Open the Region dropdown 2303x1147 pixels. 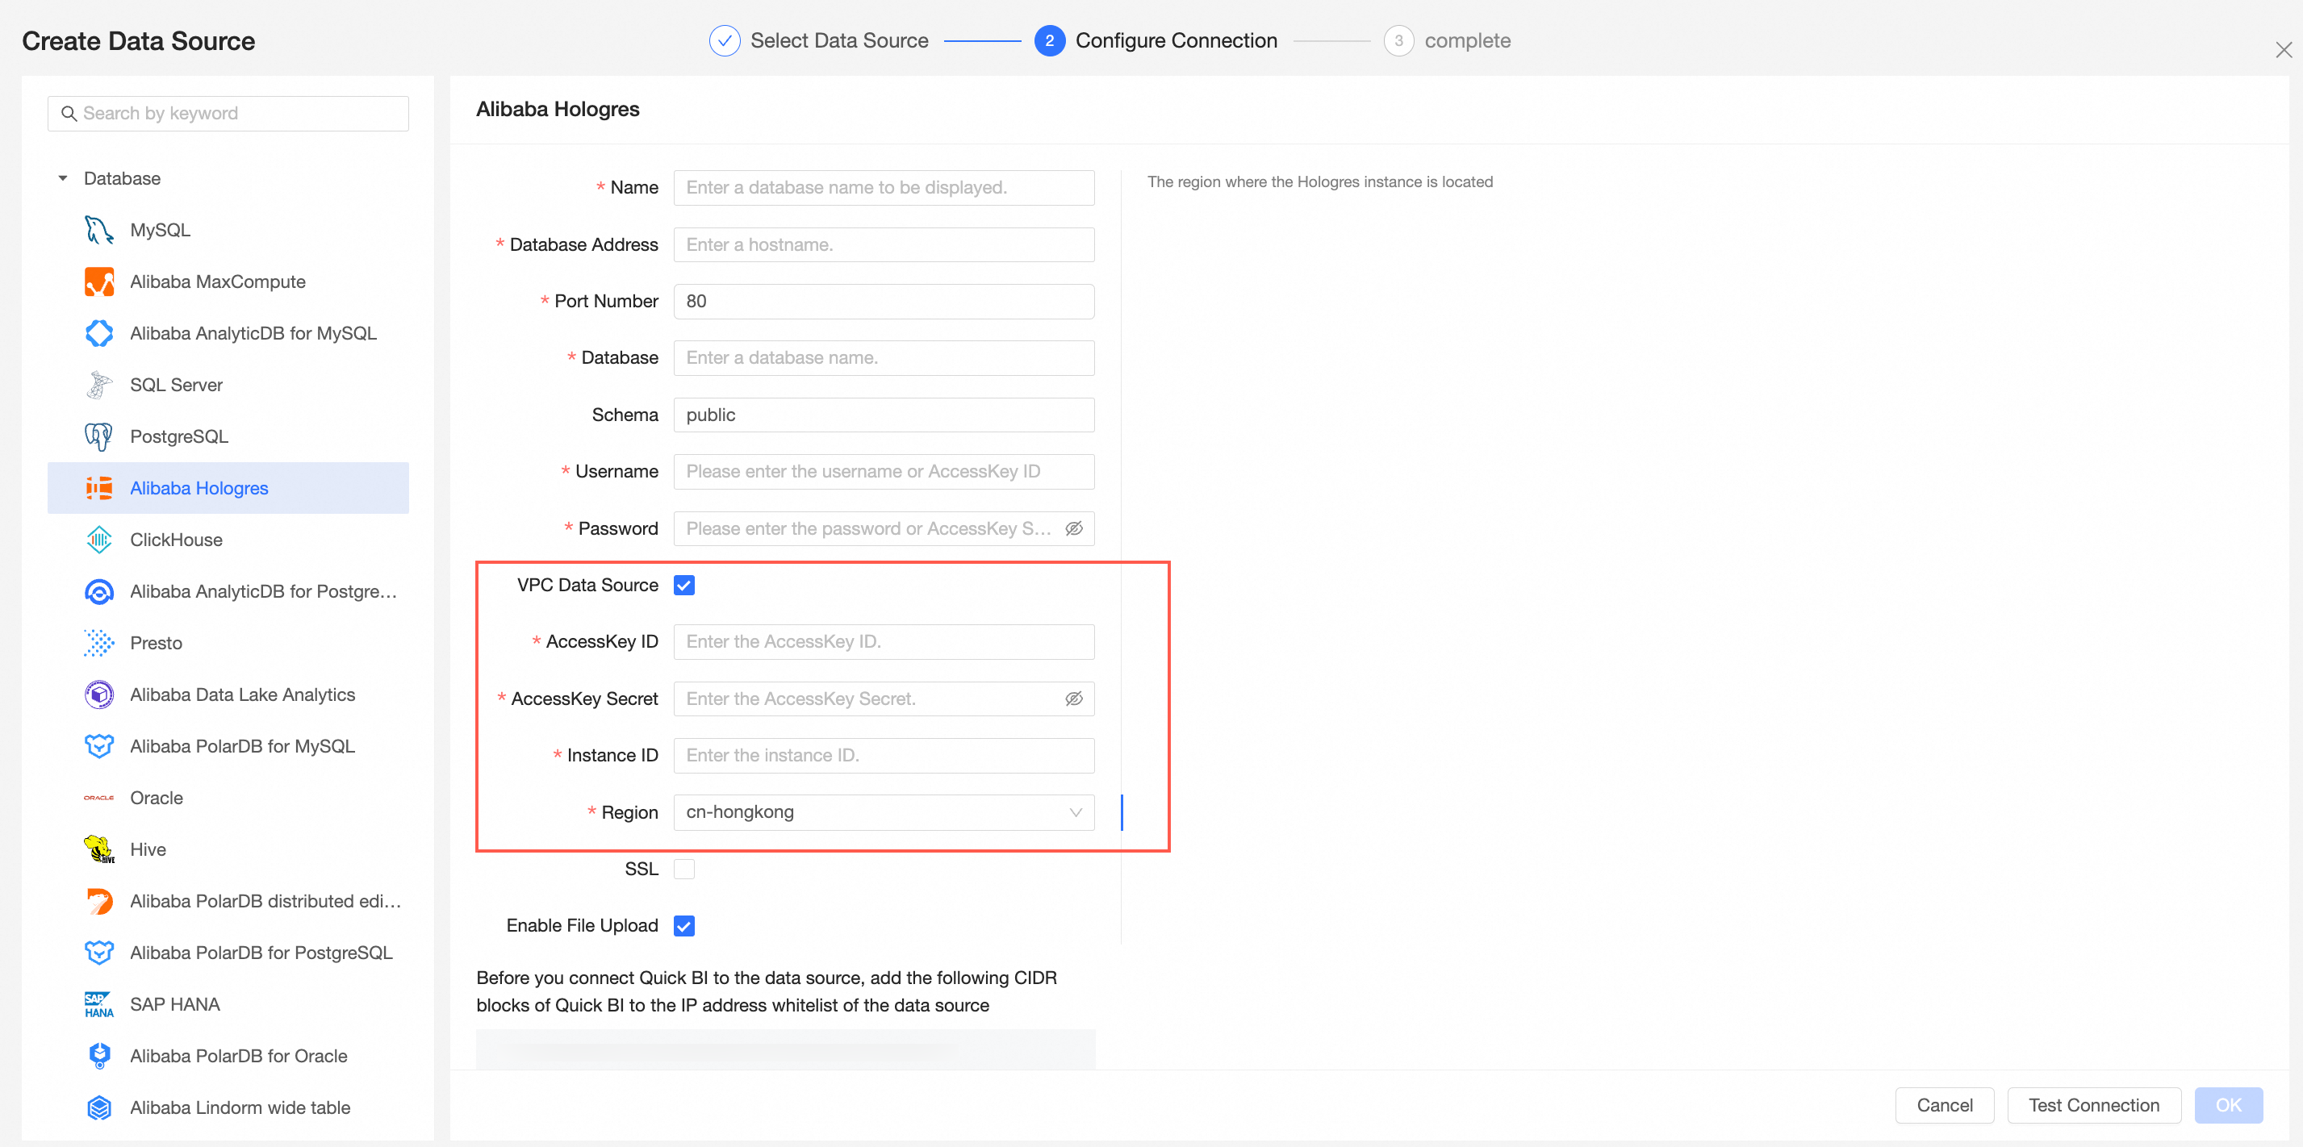pyautogui.click(x=884, y=812)
